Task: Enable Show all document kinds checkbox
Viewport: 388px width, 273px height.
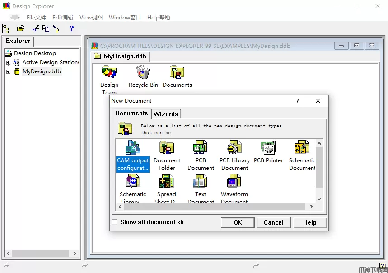Action: point(115,222)
